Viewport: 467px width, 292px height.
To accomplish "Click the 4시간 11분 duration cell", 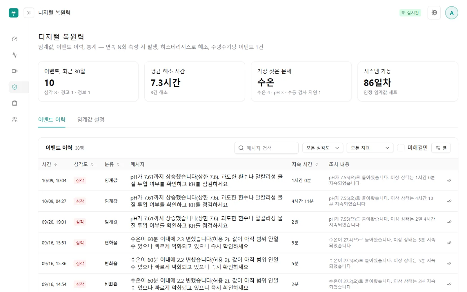I will (x=302, y=201).
